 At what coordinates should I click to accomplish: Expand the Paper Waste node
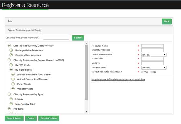pyautogui.click(x=13, y=84)
